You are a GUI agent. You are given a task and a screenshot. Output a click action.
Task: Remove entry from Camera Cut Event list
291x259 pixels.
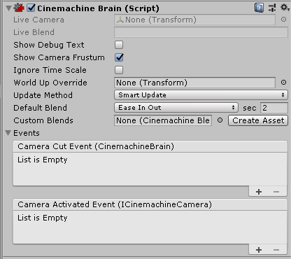(x=276, y=192)
